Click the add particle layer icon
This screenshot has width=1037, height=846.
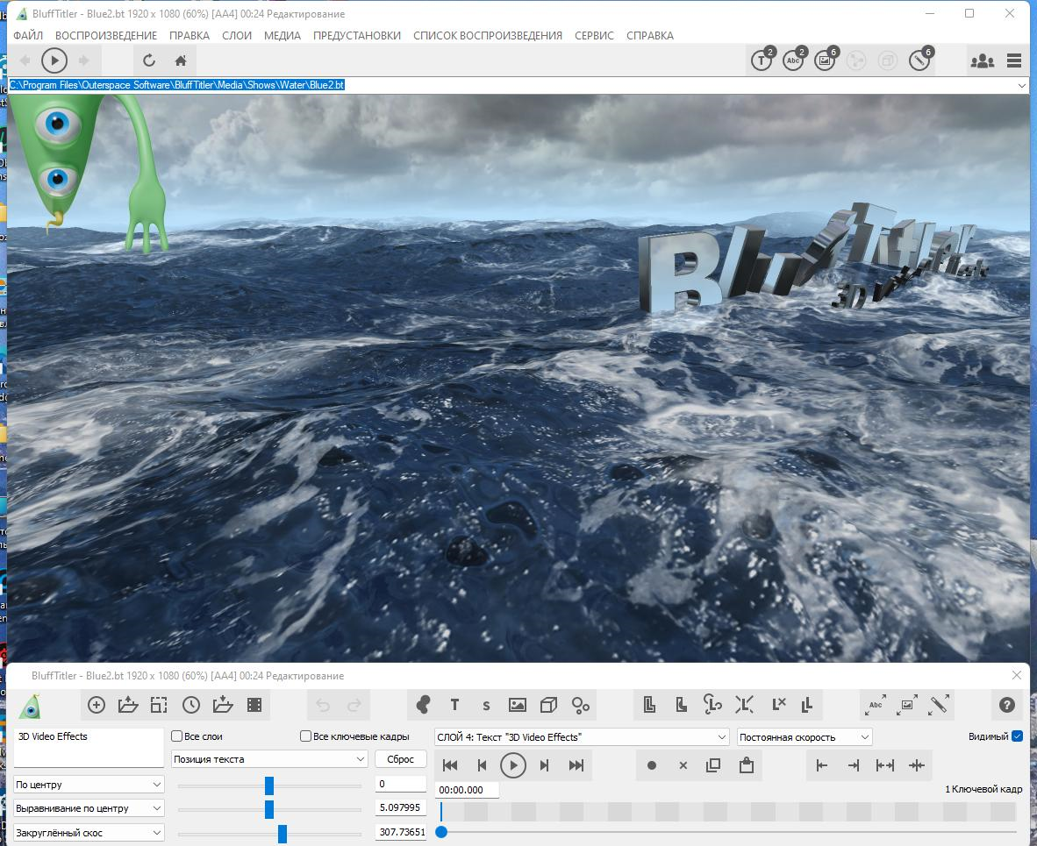click(x=581, y=705)
